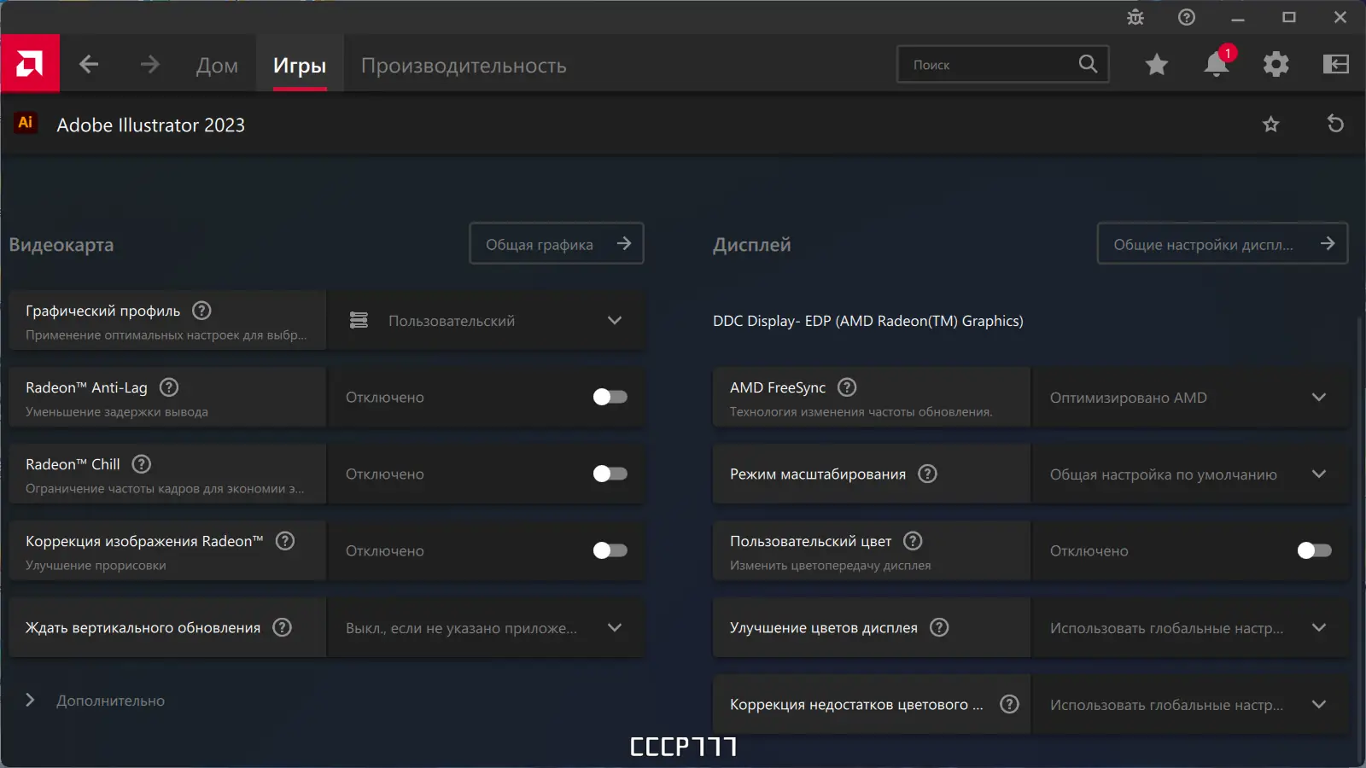The height and width of the screenshot is (768, 1366).
Task: Enable Radeon Anti-Lag toggle
Action: tap(610, 397)
